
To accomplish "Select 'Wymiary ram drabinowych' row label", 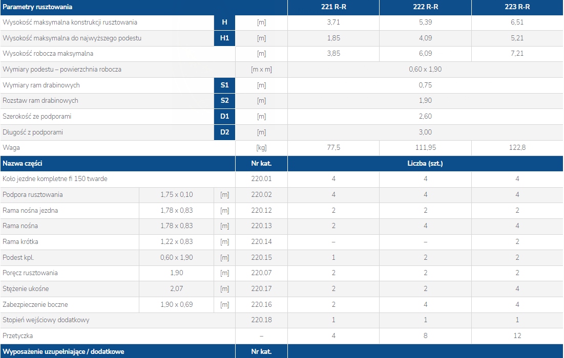I will pos(41,85).
